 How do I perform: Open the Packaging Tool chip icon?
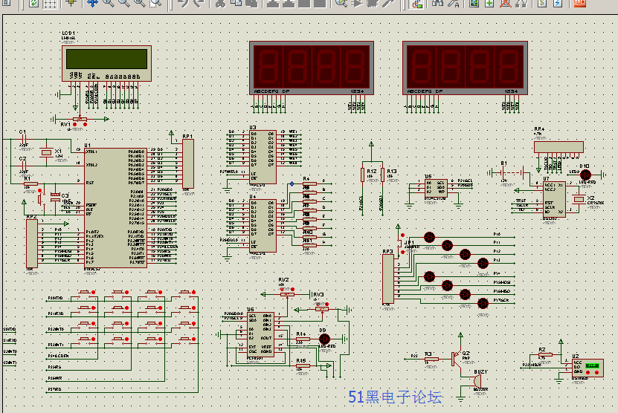[373, 3]
